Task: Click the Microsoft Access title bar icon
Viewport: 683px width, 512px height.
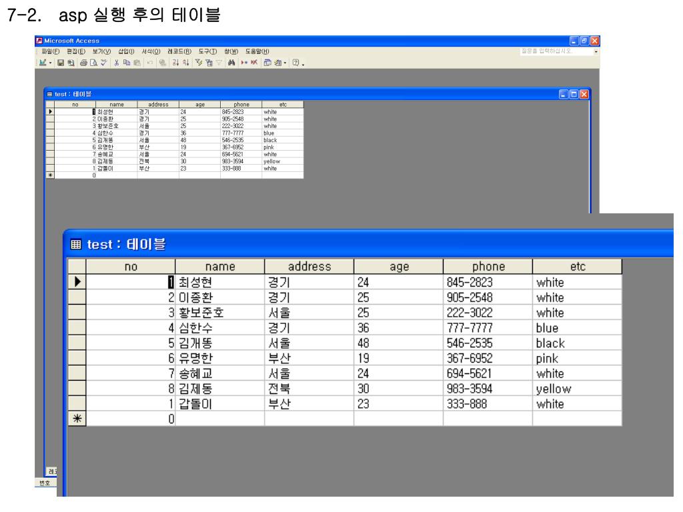Action: click(x=39, y=41)
